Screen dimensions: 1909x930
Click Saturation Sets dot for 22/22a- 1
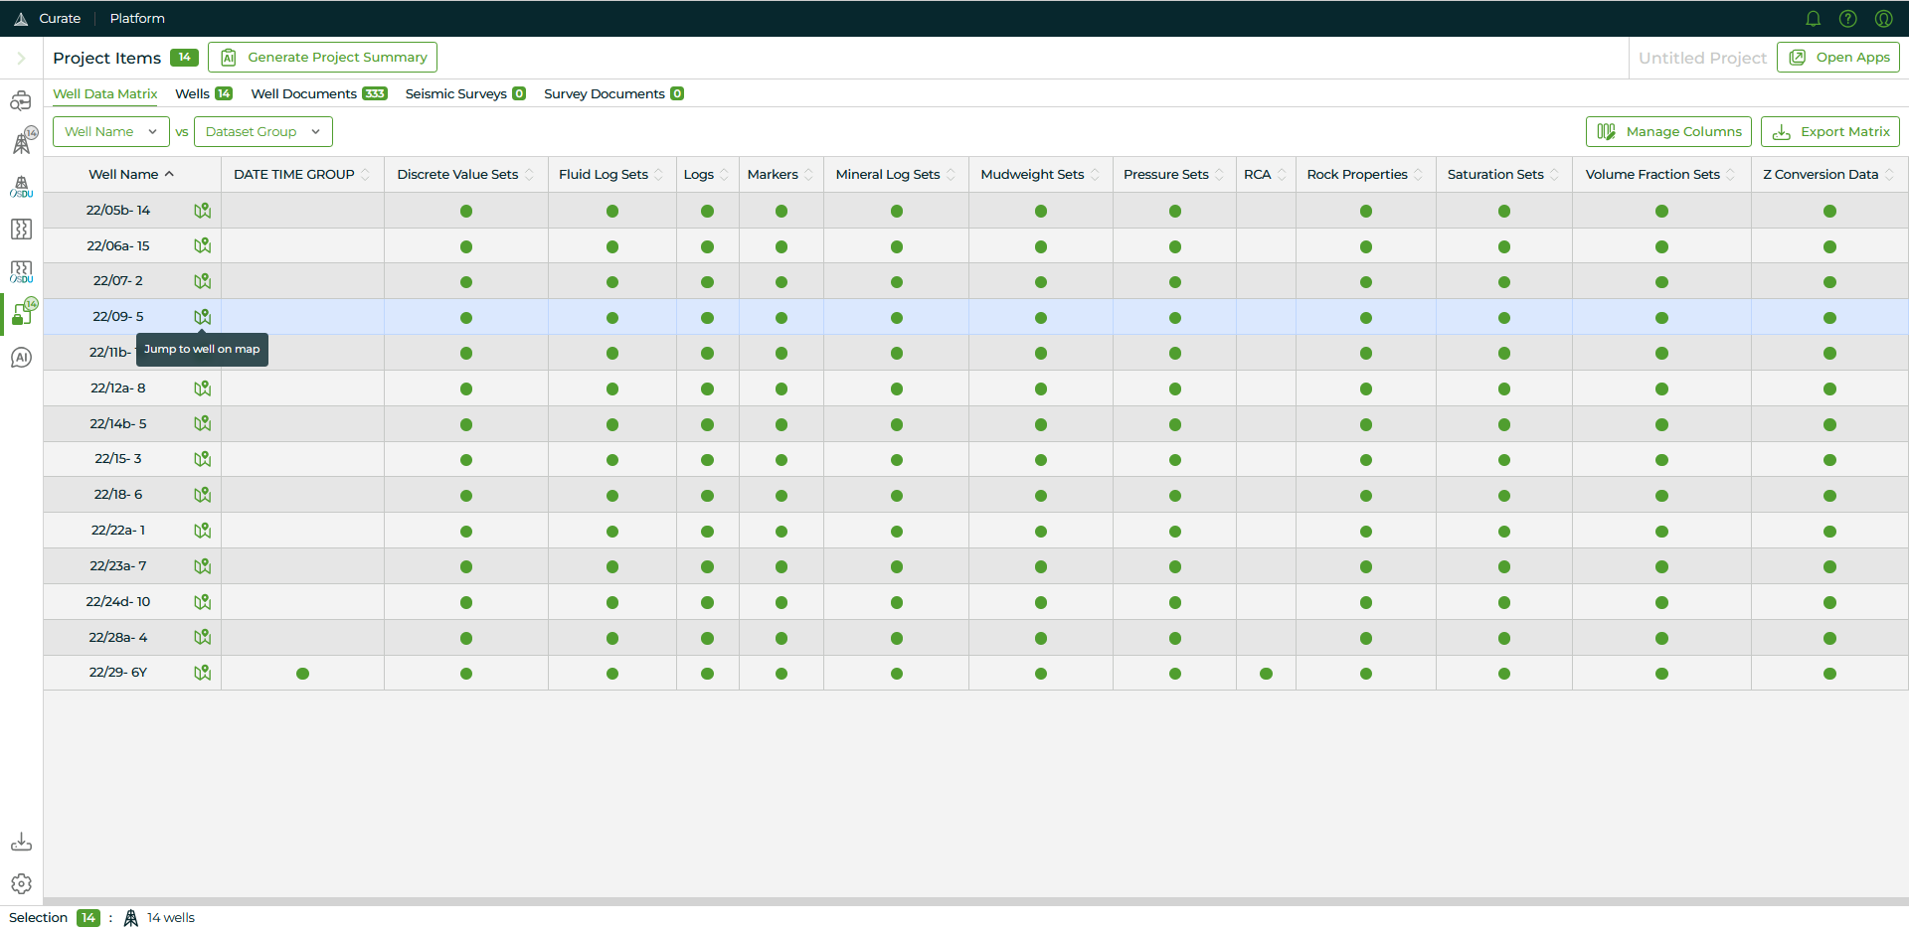[x=1504, y=532]
